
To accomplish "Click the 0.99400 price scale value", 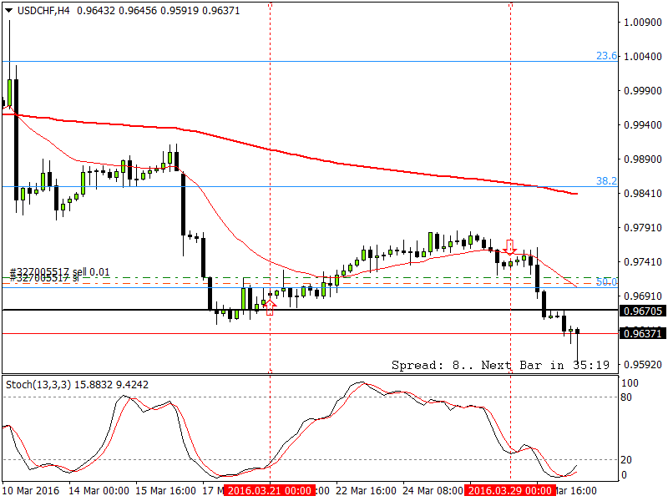I will (642, 124).
